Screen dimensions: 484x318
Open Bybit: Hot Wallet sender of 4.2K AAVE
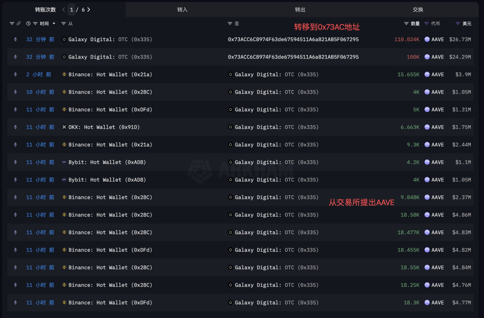tap(107, 162)
